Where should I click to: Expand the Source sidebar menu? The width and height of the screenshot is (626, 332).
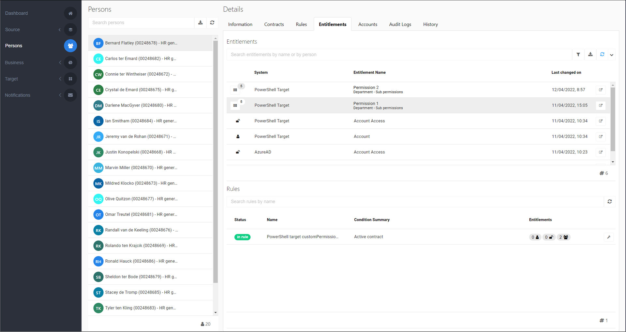(x=60, y=30)
